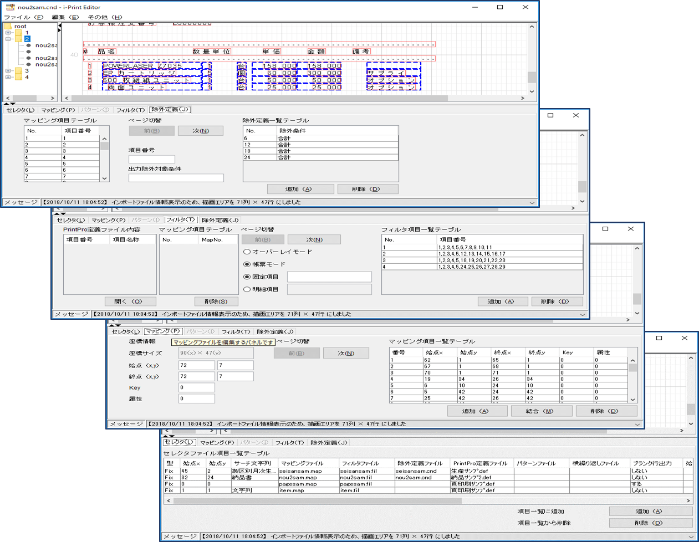Click 次(N) in the マッピング window

346,353
